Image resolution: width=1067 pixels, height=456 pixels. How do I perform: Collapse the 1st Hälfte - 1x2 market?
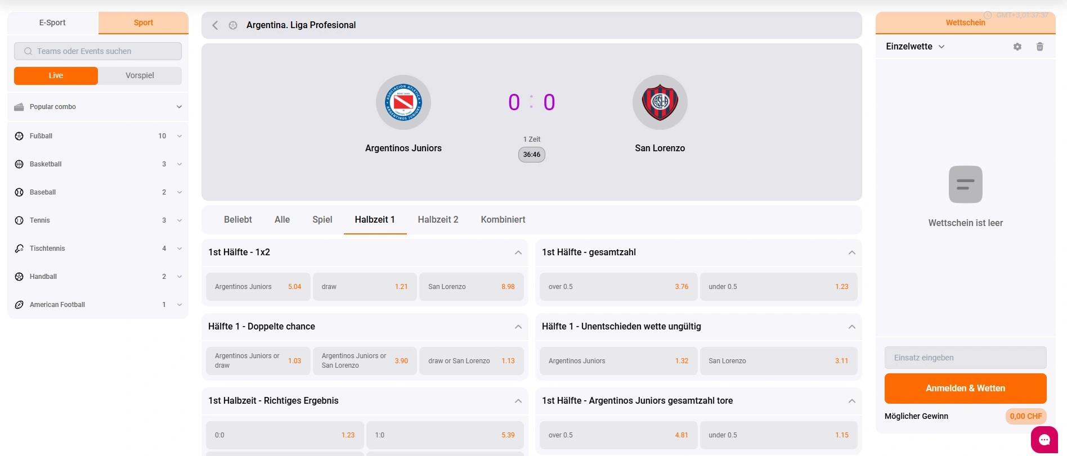click(x=518, y=252)
